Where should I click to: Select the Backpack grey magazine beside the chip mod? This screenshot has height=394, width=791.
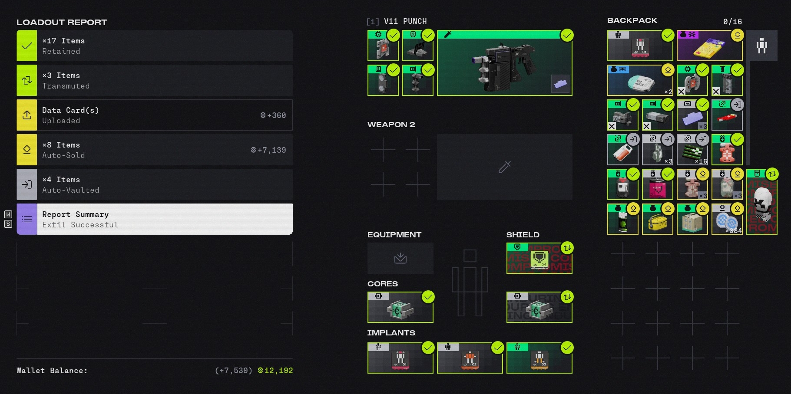727,80
